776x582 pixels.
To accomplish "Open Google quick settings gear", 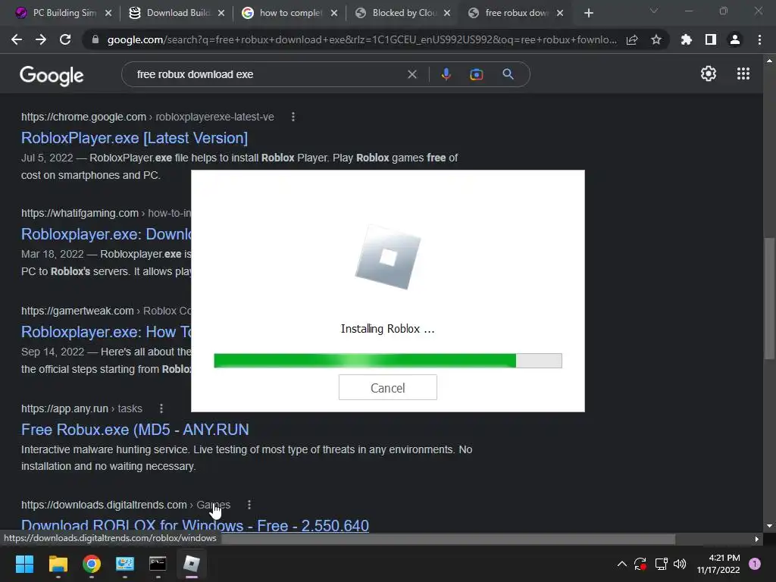I will (x=709, y=74).
